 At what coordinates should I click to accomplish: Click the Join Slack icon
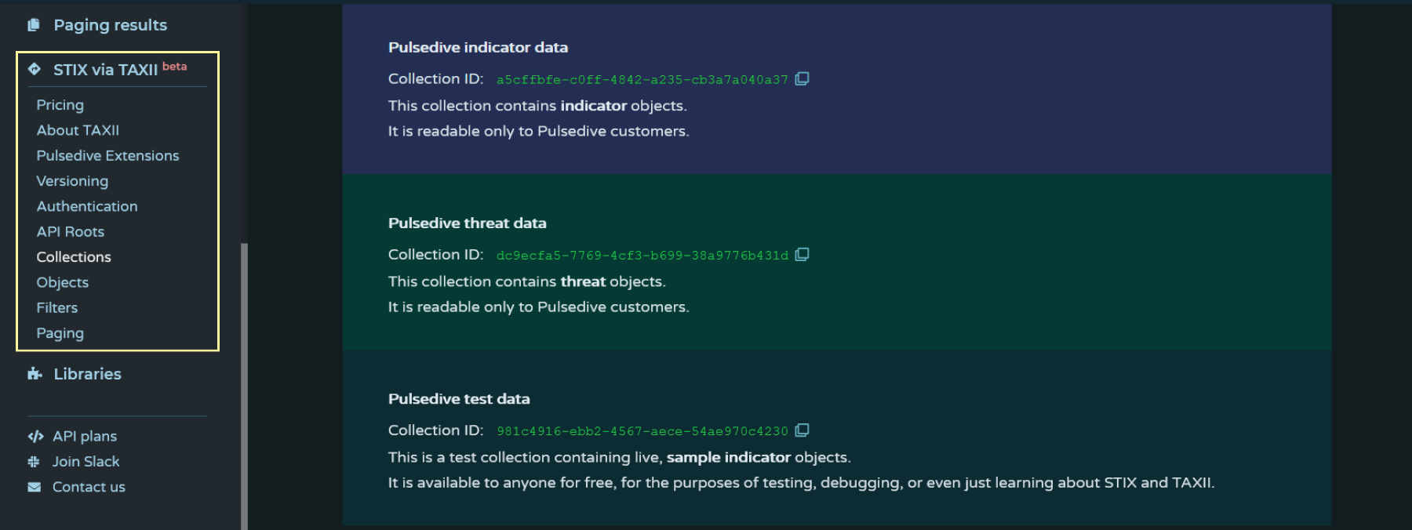point(34,462)
